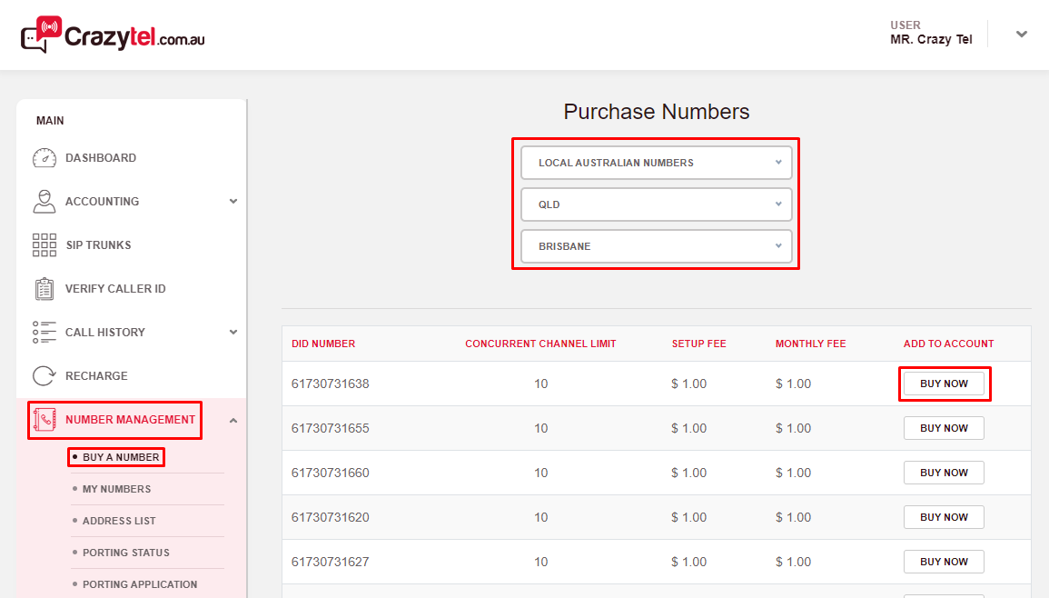Click the Verify Caller ID clipboard icon
The width and height of the screenshot is (1049, 598).
(45, 289)
